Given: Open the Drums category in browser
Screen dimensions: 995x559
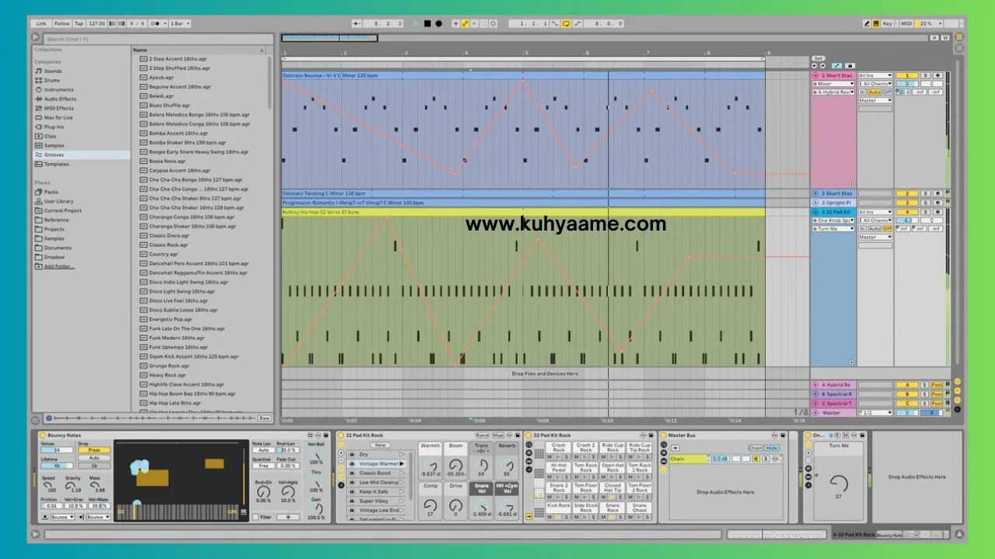Looking at the screenshot, I should [51, 80].
